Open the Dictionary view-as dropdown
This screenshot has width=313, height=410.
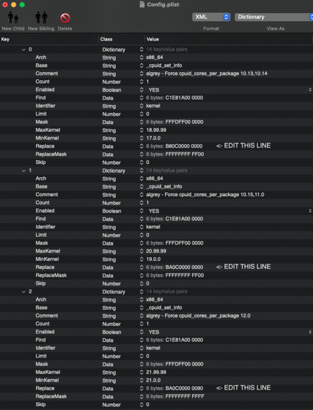274,17
